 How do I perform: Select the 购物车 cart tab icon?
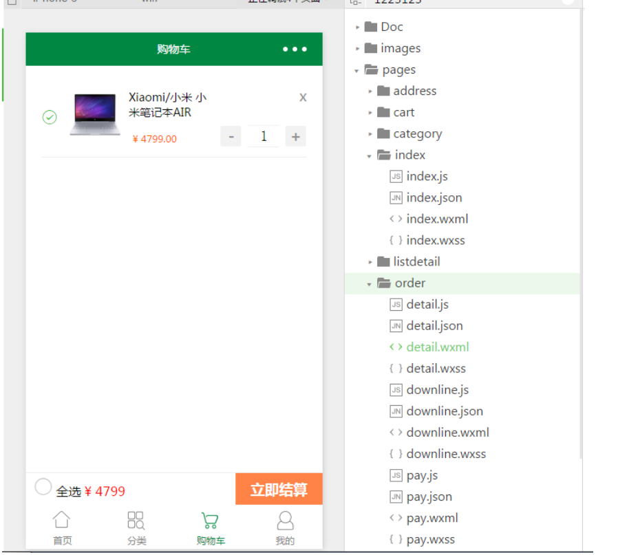[210, 520]
